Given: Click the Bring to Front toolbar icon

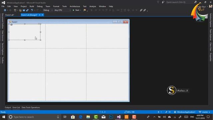Looking at the screenshot, I should [141, 10].
